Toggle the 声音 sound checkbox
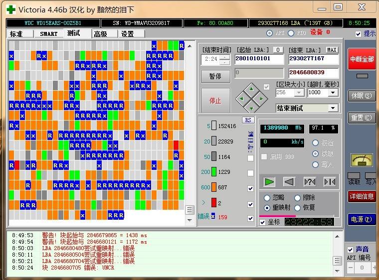Image resolution: width=379 pixels, height=280 pixels. click(x=351, y=250)
